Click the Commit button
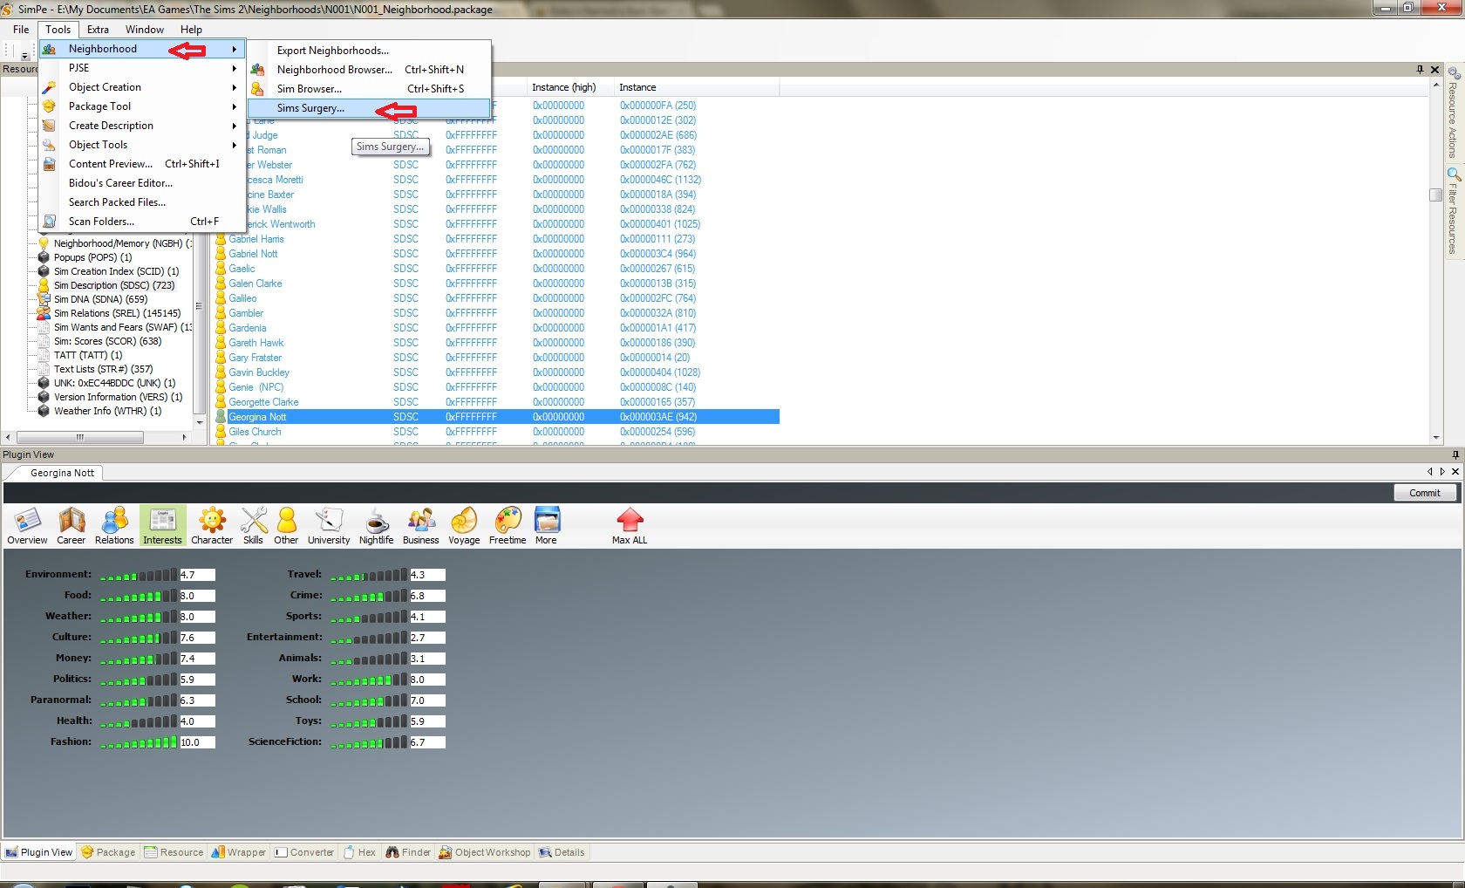 [1425, 493]
